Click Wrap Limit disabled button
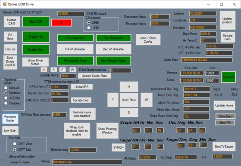241x166 pixels. (x=77, y=131)
